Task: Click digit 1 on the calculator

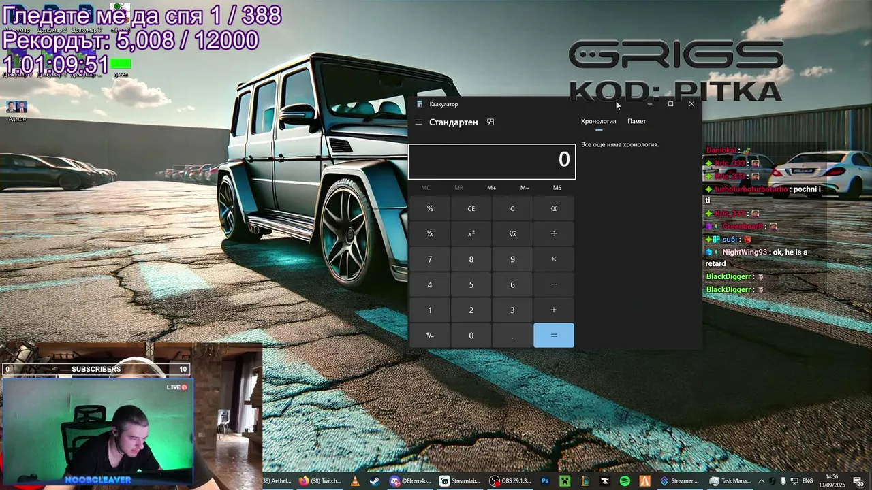Action: (x=430, y=310)
